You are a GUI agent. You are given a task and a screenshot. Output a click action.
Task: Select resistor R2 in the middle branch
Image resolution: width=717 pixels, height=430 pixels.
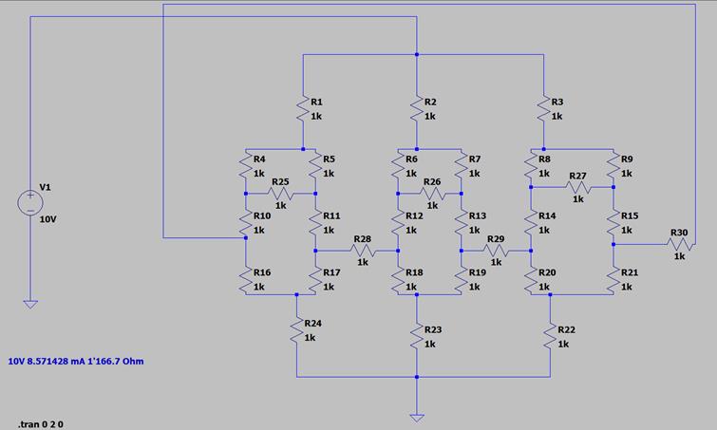(x=416, y=110)
